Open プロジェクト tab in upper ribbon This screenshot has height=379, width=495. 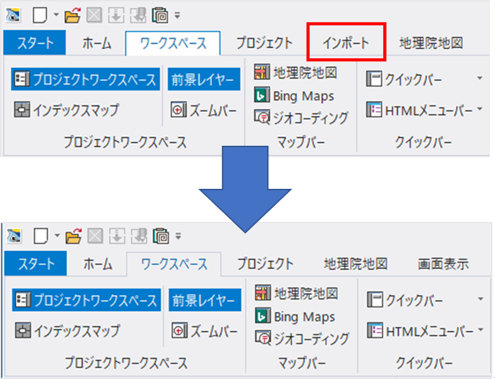(x=264, y=43)
